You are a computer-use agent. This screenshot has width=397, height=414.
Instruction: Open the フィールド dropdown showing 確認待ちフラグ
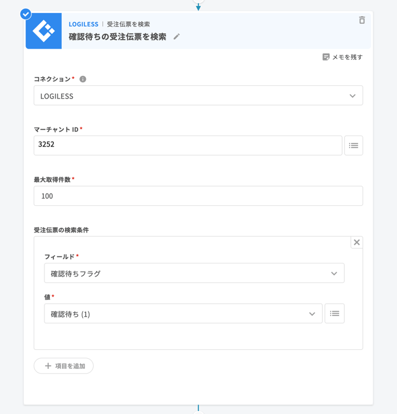194,273
